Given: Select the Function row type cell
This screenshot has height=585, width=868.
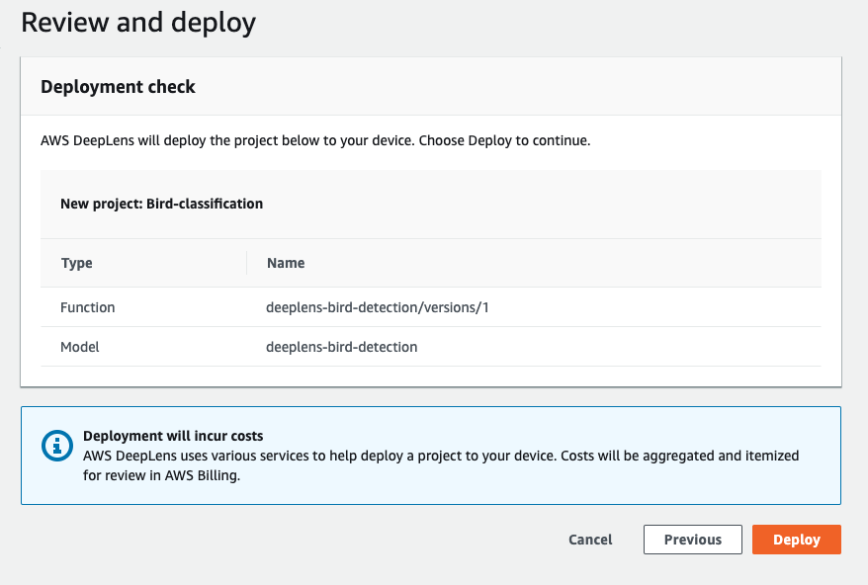Looking at the screenshot, I should [88, 307].
